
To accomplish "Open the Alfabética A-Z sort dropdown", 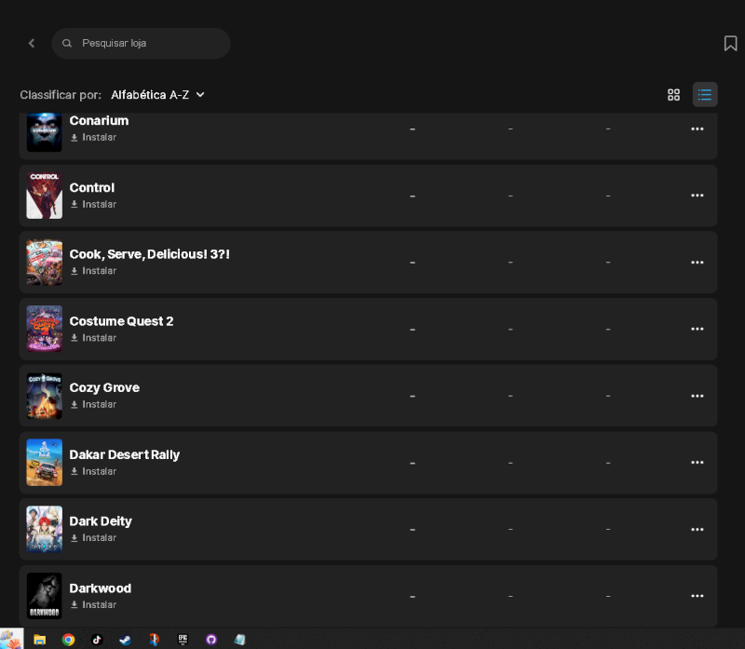I will click(157, 95).
